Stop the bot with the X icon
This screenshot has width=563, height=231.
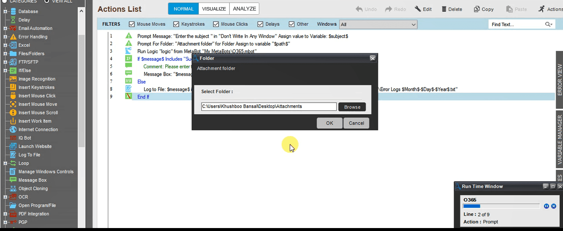tap(554, 206)
